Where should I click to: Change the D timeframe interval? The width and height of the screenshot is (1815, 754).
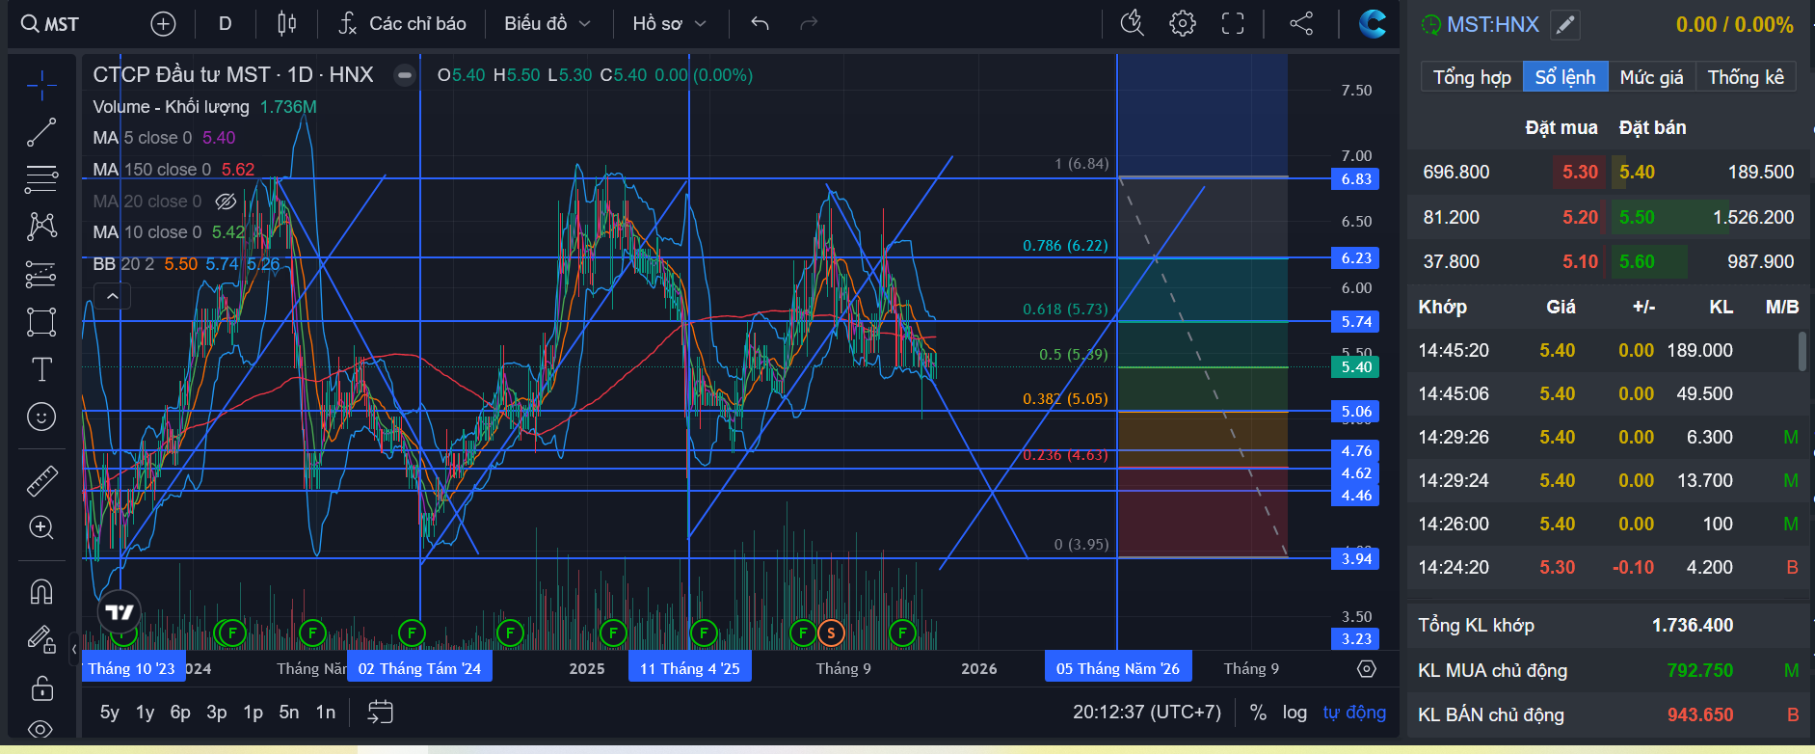[225, 24]
